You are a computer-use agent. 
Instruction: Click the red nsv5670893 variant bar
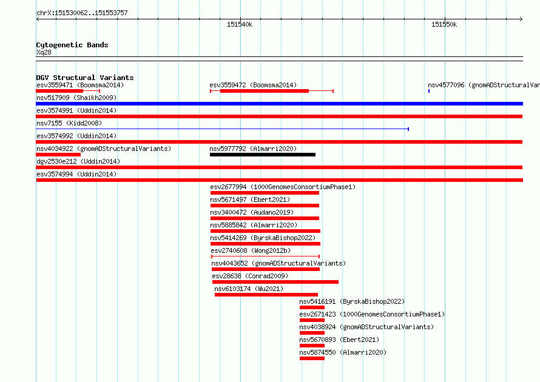click(x=312, y=346)
